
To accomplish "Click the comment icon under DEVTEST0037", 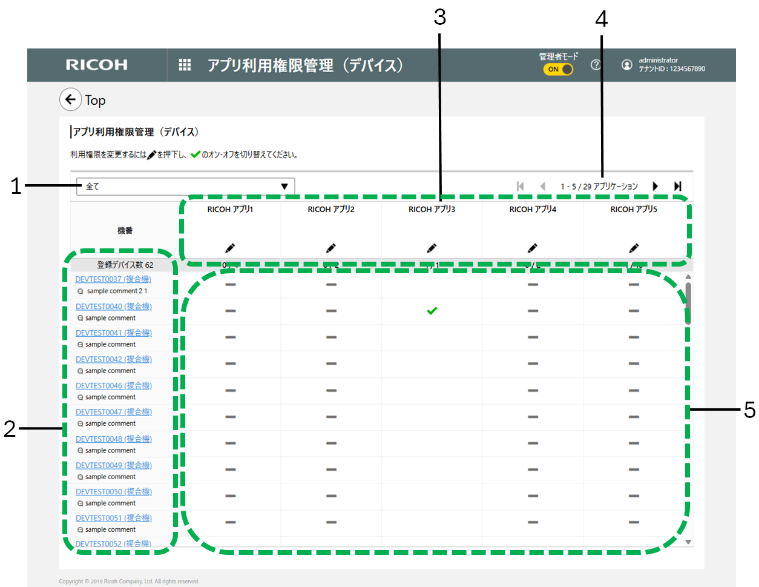I will (x=80, y=291).
